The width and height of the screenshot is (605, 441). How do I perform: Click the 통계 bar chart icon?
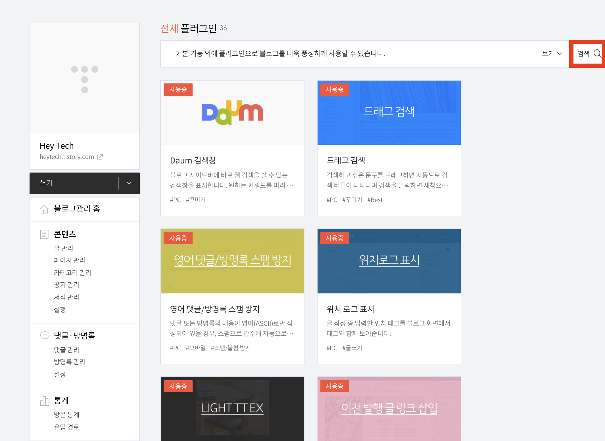point(44,401)
